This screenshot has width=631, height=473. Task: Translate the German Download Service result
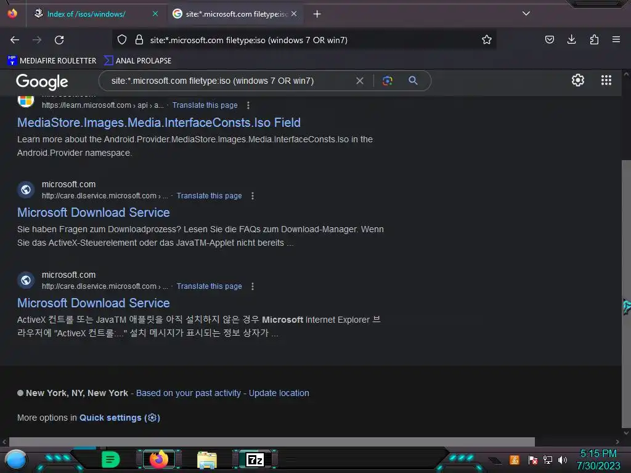(x=210, y=196)
